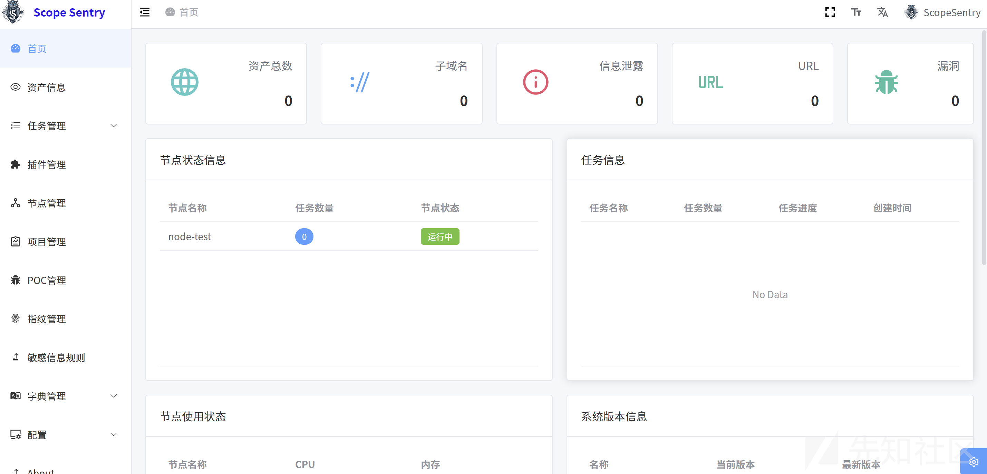Screen dimensions: 987x474
Task: Collapse the sidebar navigation menu
Action: tap(144, 12)
